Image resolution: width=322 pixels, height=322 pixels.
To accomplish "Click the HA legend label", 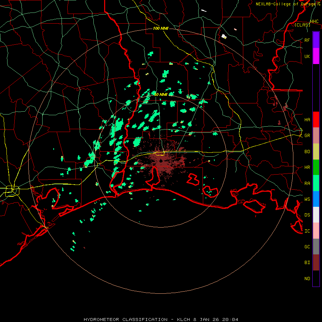I will 307,120.
